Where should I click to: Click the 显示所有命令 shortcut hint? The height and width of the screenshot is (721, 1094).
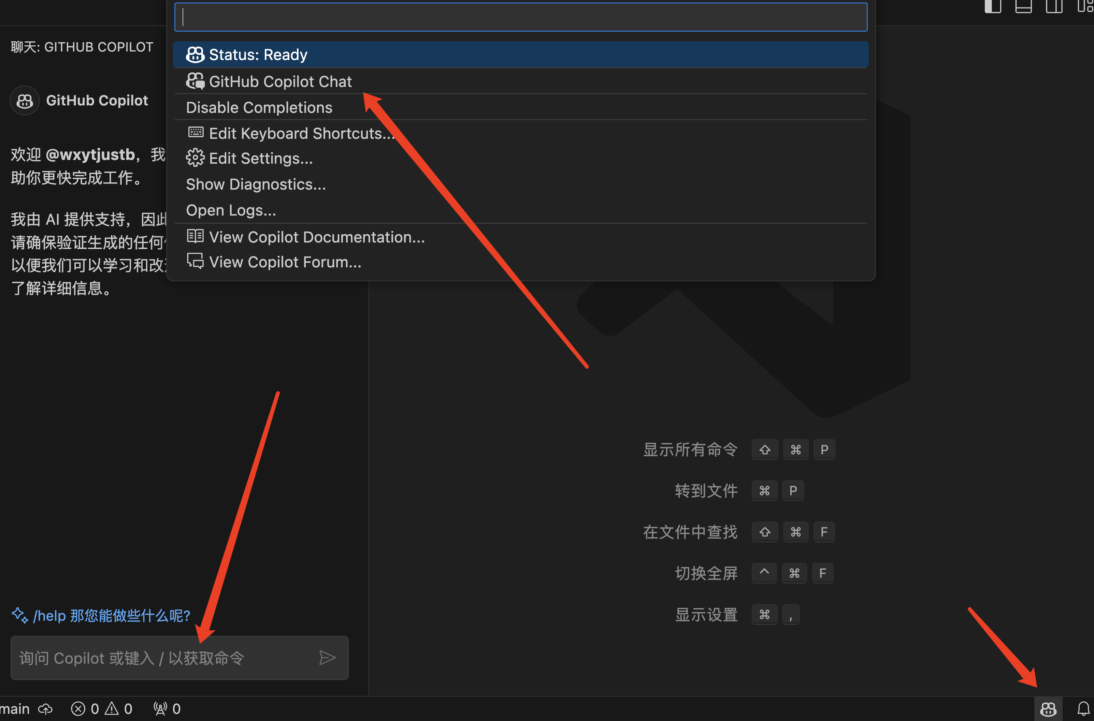click(x=691, y=449)
